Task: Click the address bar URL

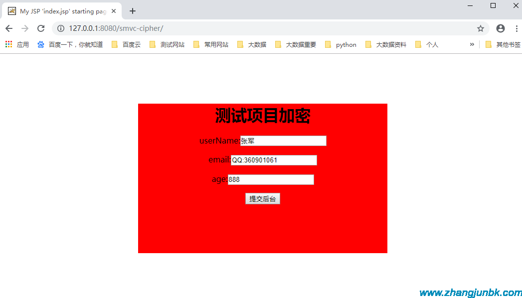Action: (x=116, y=28)
